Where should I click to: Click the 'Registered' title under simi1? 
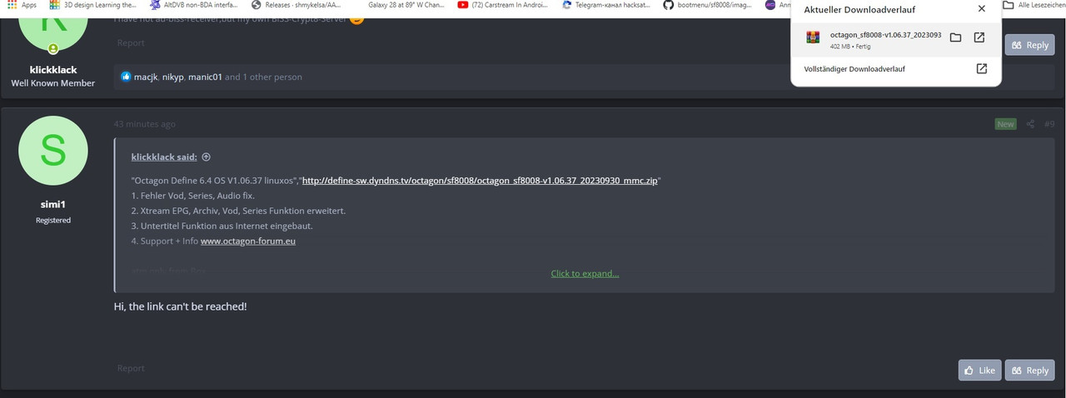(x=53, y=220)
